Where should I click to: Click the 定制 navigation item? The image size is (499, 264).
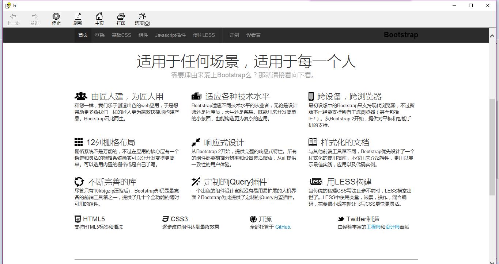(234, 35)
